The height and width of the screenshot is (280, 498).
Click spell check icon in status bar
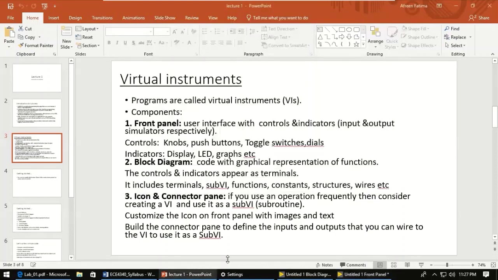(x=33, y=265)
